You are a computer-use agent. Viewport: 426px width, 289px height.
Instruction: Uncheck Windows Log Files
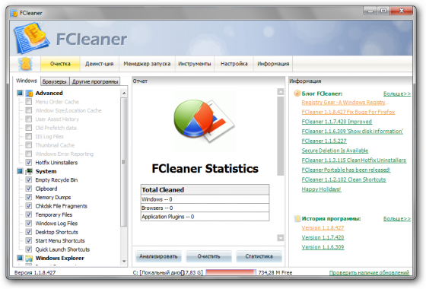29,224
